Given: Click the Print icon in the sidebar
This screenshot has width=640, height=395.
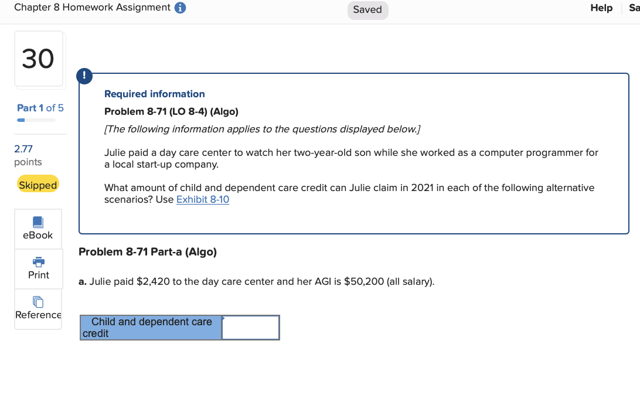Looking at the screenshot, I should [x=38, y=268].
